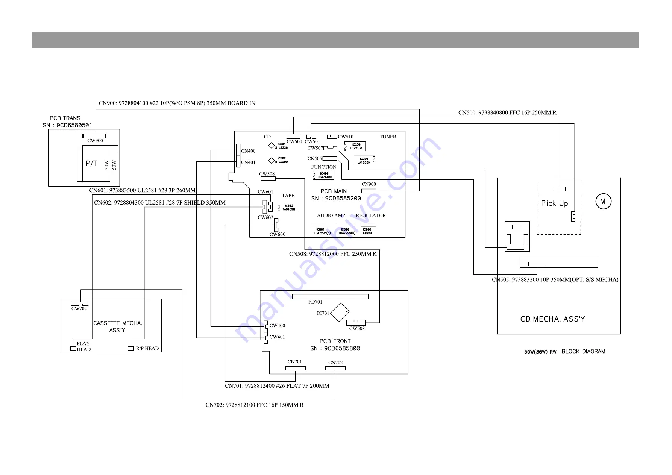This screenshot has width=672, height=475.
Task: Click the PLAY HEAD box symbol
Action: [73, 348]
